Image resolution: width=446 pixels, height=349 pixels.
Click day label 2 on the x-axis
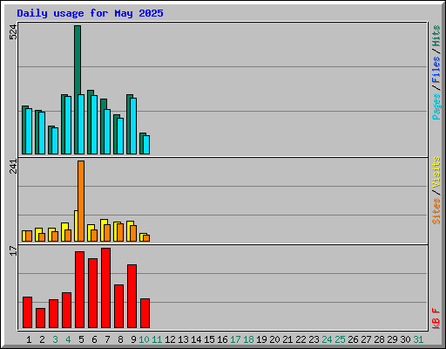pyautogui.click(x=42, y=339)
